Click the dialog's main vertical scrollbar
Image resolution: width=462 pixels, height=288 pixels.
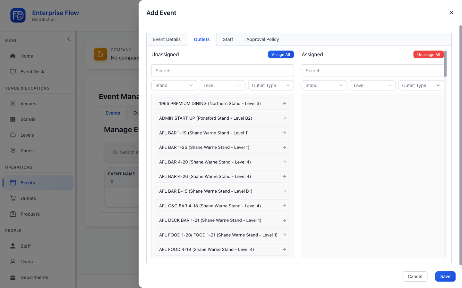point(461,146)
